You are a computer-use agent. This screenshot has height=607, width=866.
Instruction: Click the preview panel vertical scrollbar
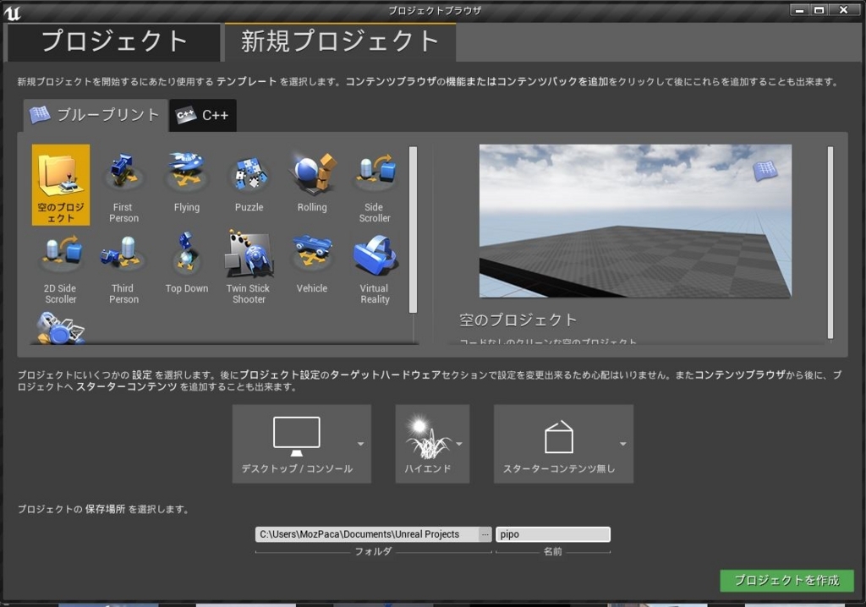click(830, 243)
